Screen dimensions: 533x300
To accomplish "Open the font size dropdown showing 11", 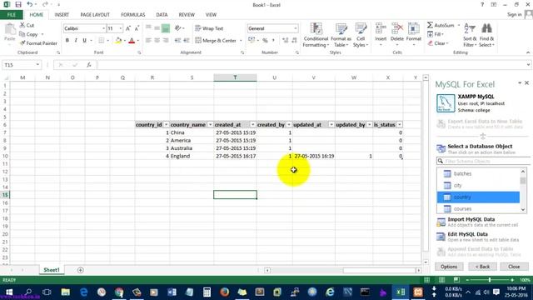I will [120, 28].
